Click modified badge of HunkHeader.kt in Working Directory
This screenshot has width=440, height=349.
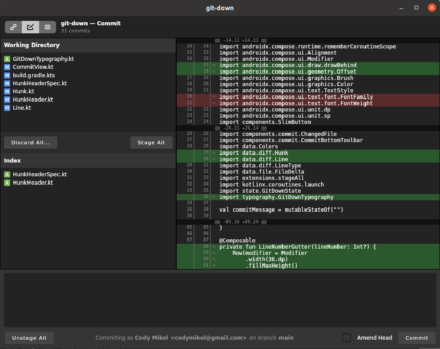coord(7,100)
